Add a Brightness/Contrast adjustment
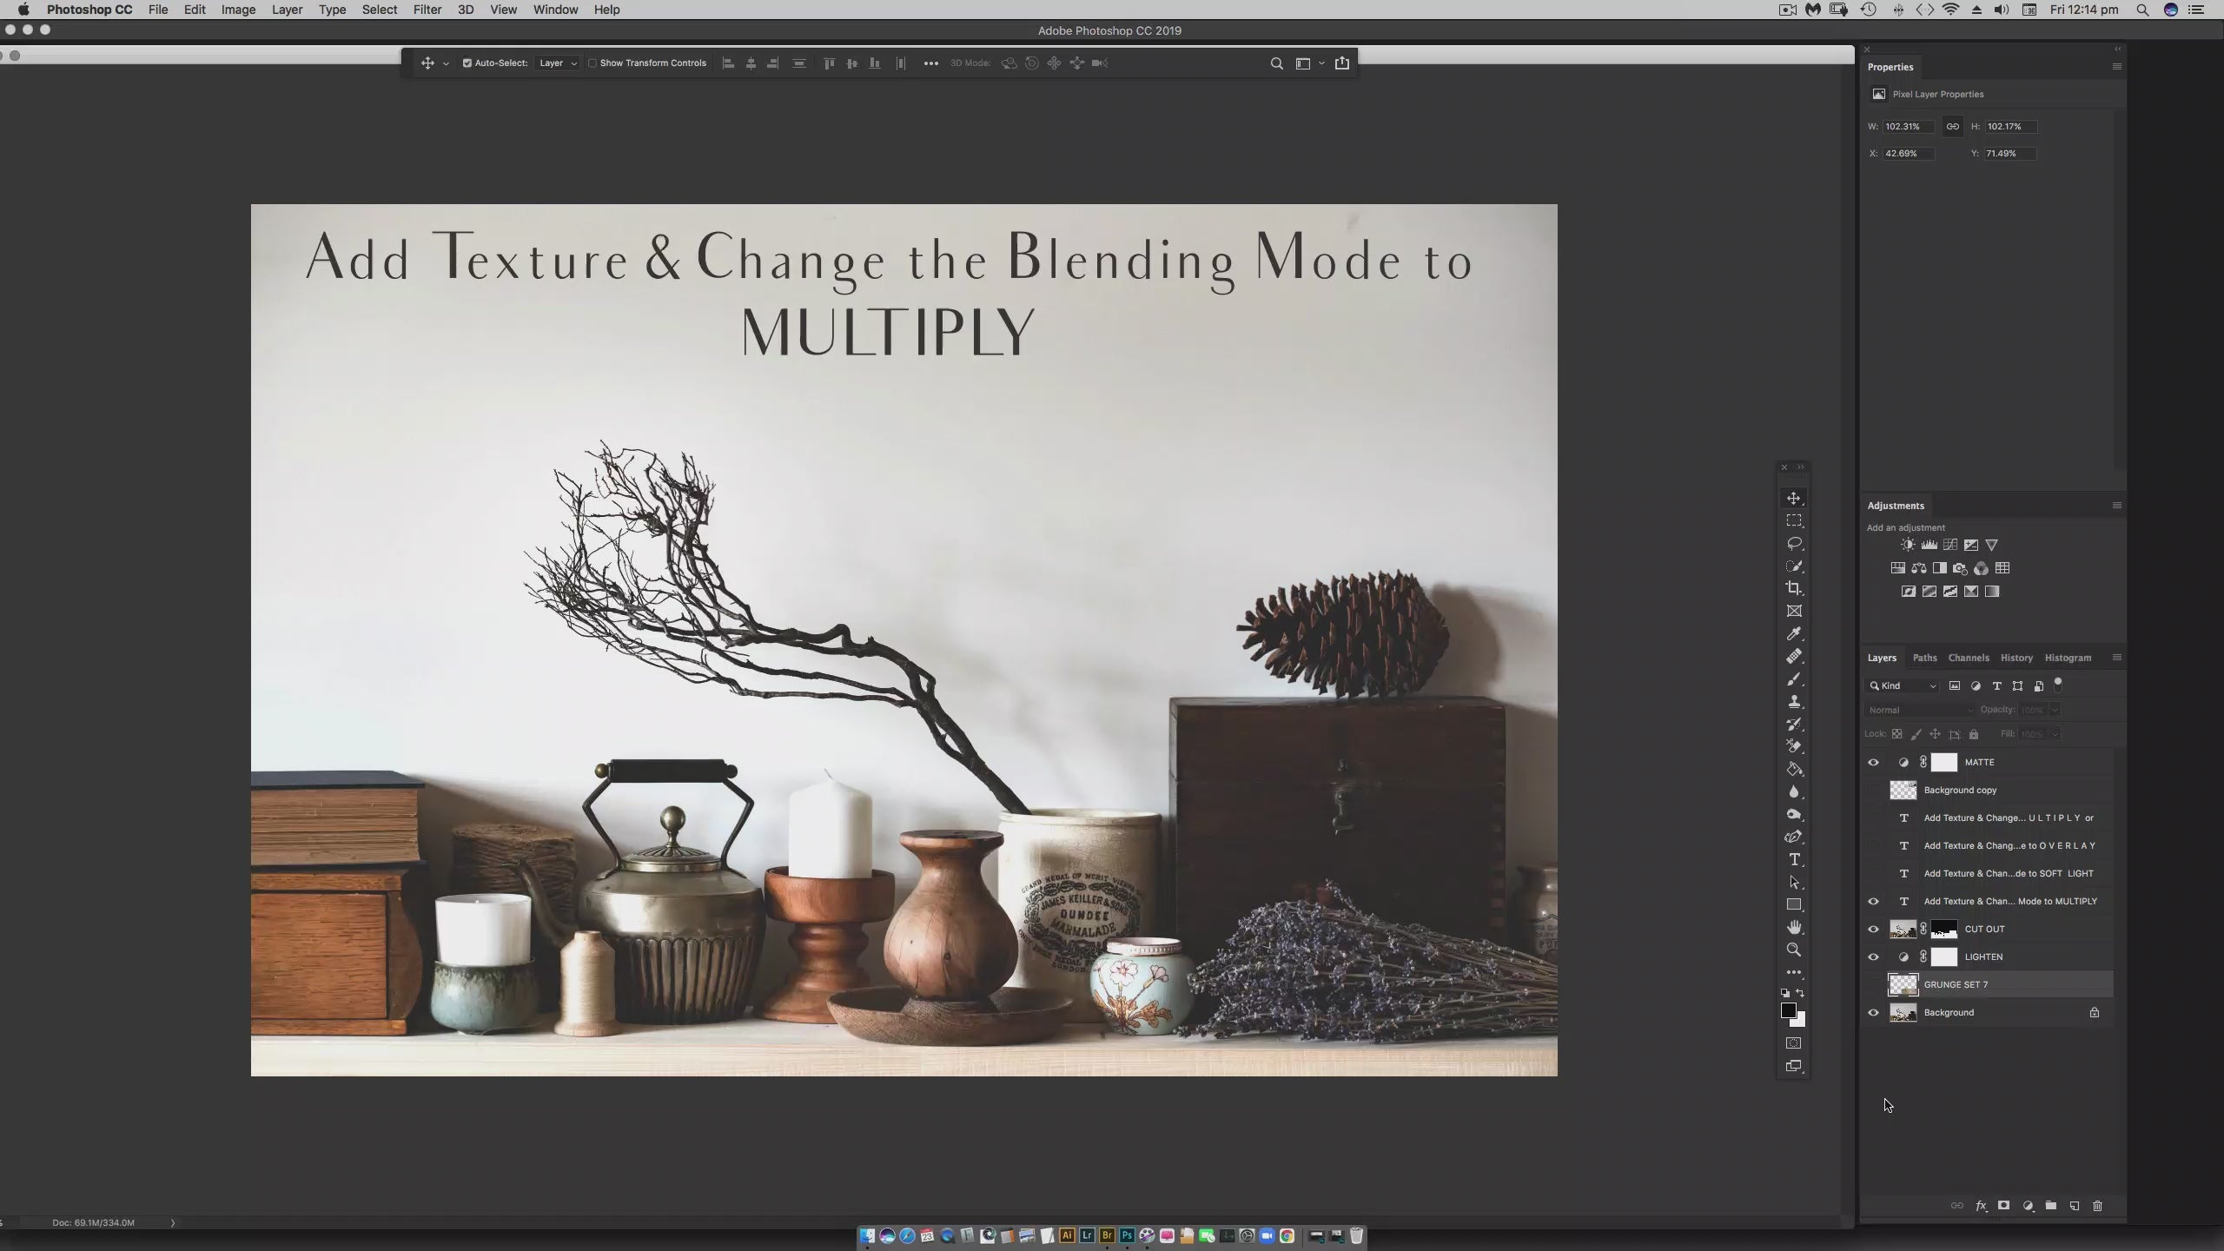 point(1908,545)
